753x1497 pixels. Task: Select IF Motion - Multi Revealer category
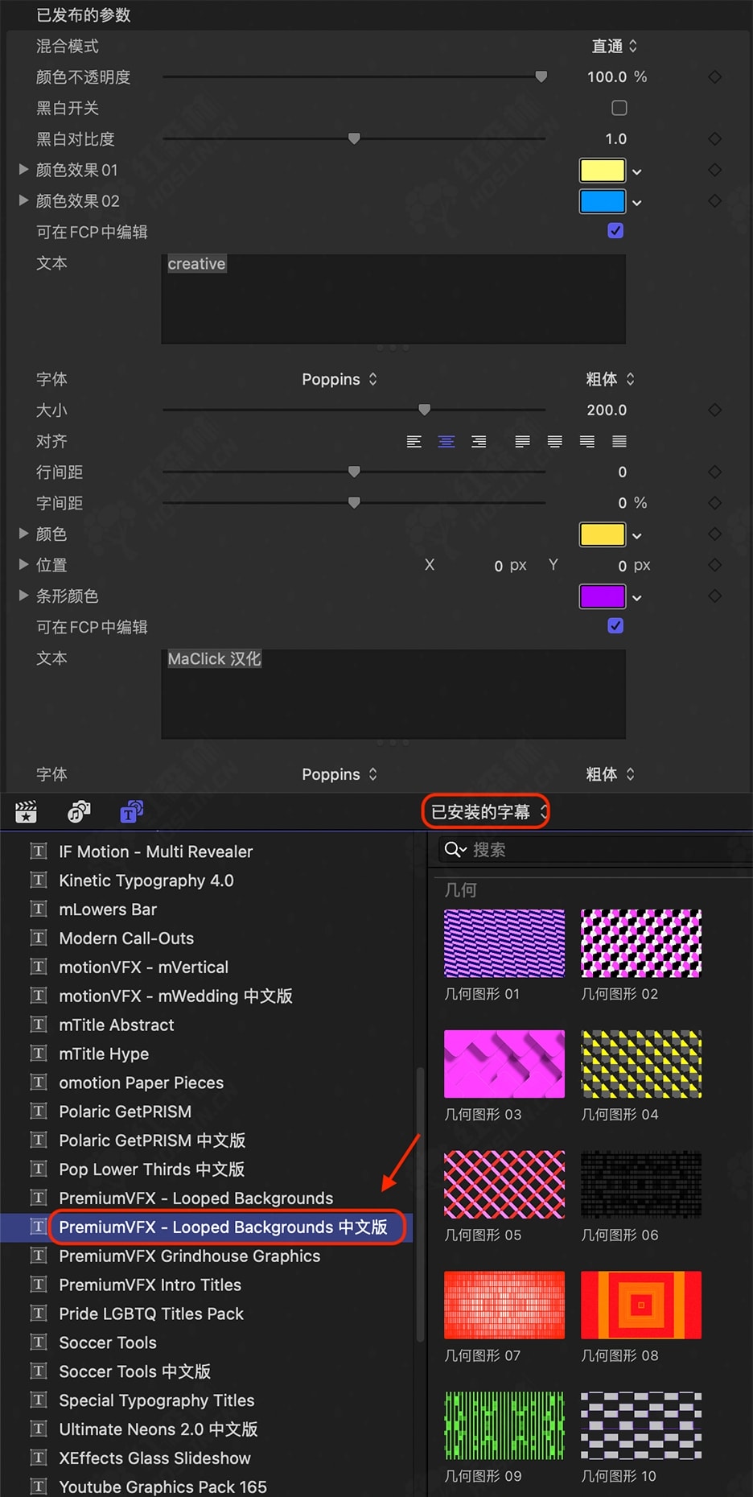tap(155, 851)
